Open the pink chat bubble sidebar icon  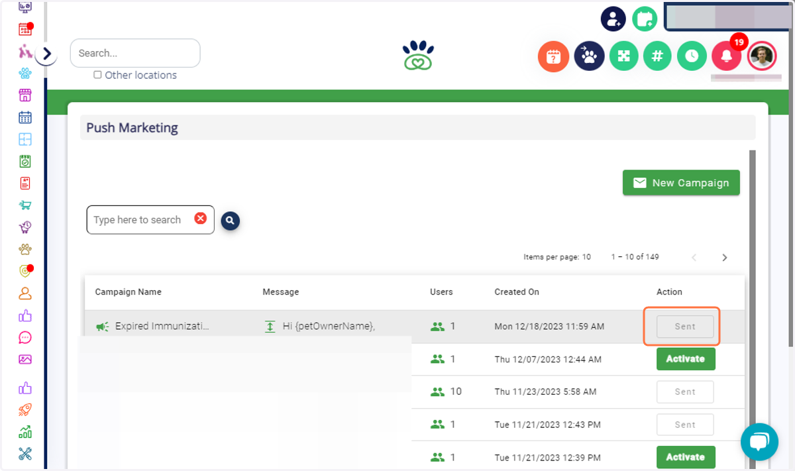pyautogui.click(x=25, y=338)
